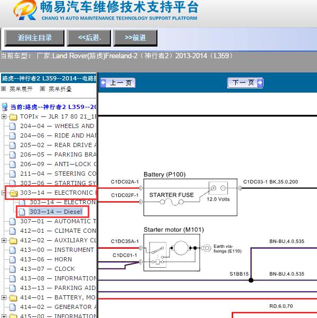
Task: Open 413-06 HORN tree item
Action: (46, 259)
